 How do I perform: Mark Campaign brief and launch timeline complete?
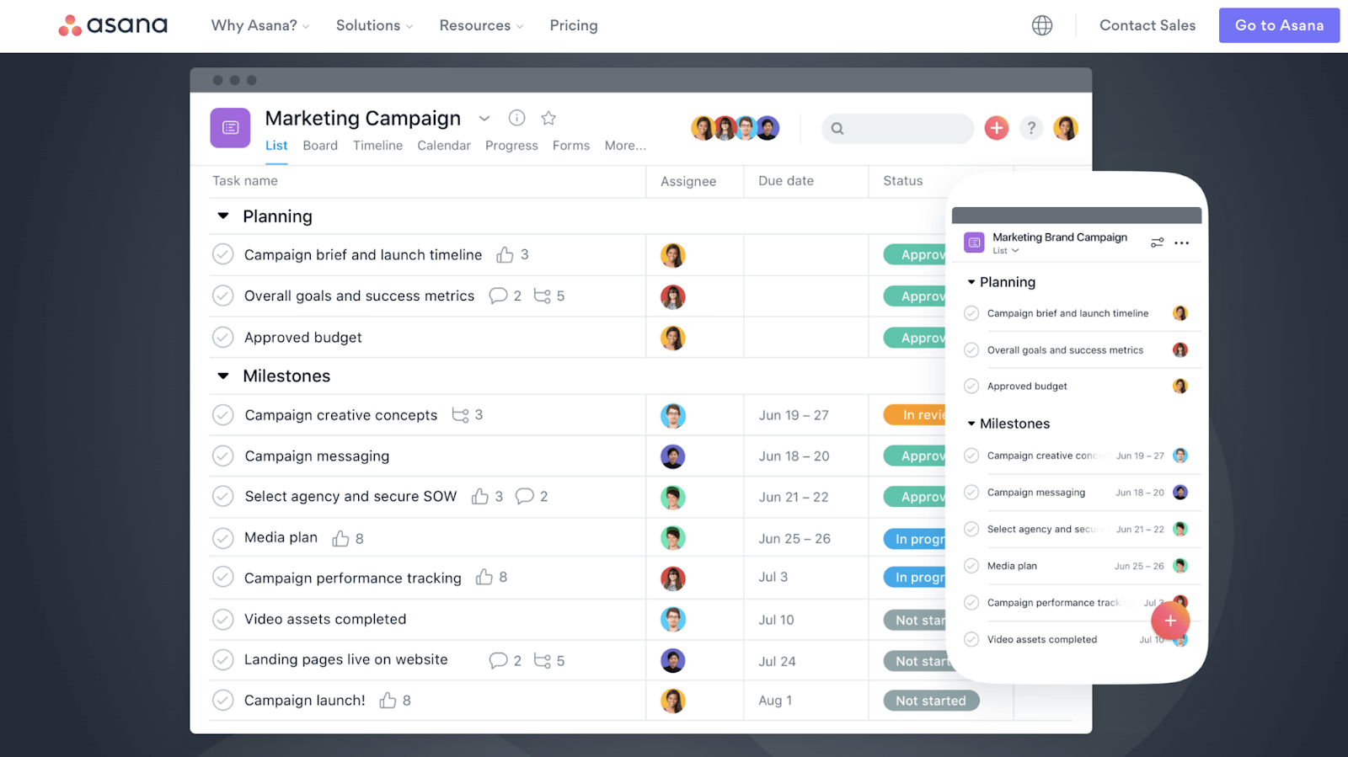222,254
